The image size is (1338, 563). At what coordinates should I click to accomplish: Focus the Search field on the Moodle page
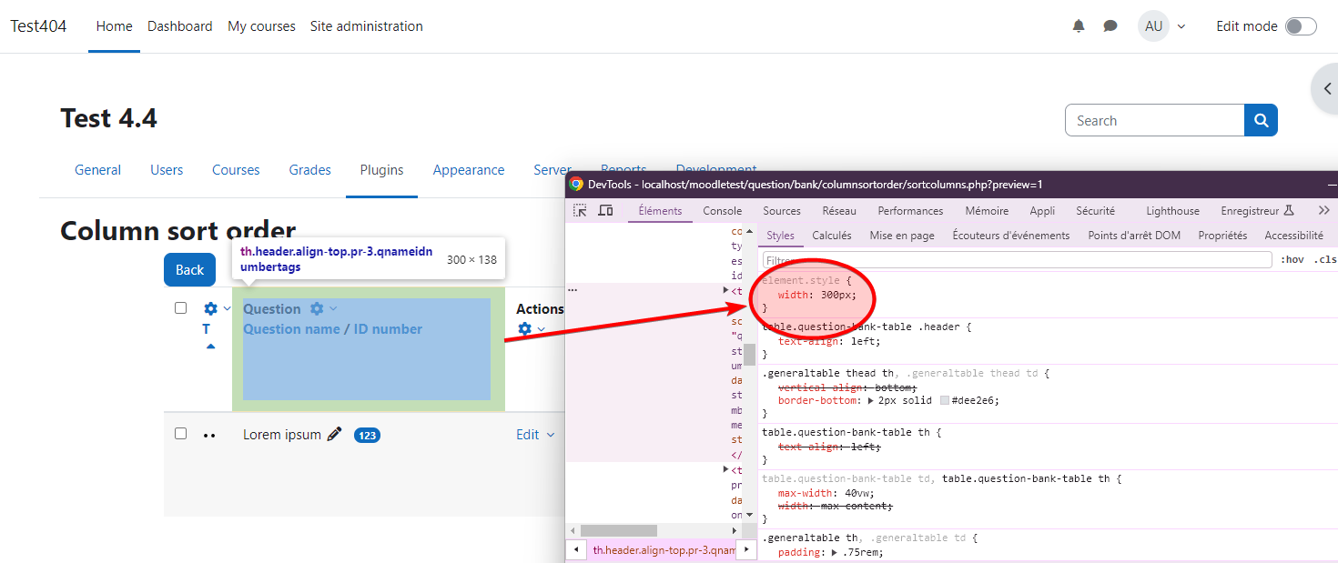coord(1154,120)
